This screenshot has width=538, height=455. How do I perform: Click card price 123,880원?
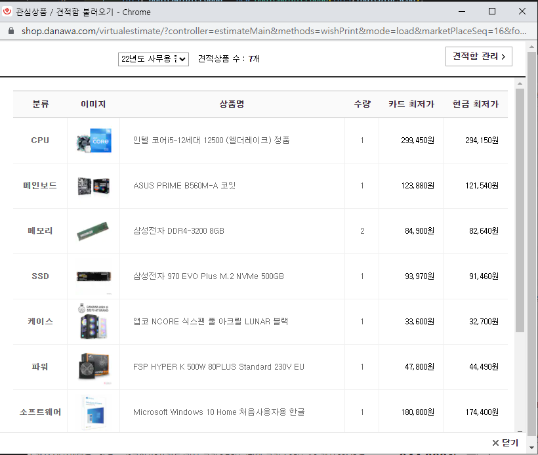click(417, 185)
